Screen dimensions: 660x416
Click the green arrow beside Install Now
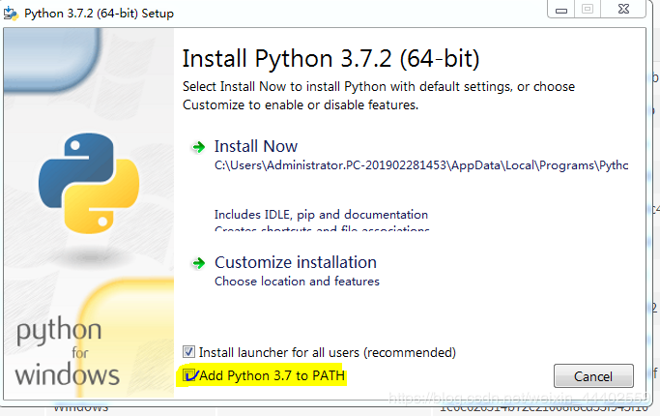[x=198, y=147]
